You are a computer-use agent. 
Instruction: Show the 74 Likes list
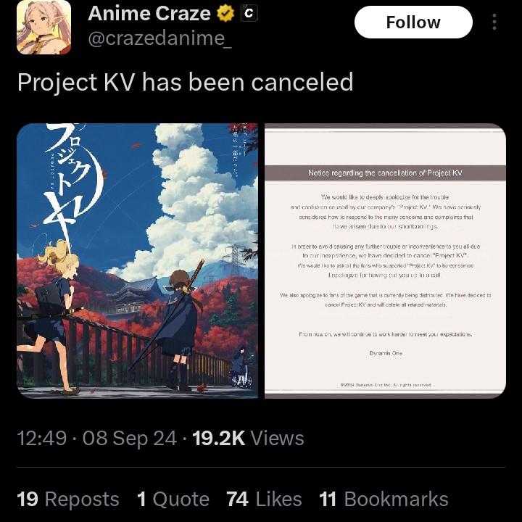(x=265, y=499)
